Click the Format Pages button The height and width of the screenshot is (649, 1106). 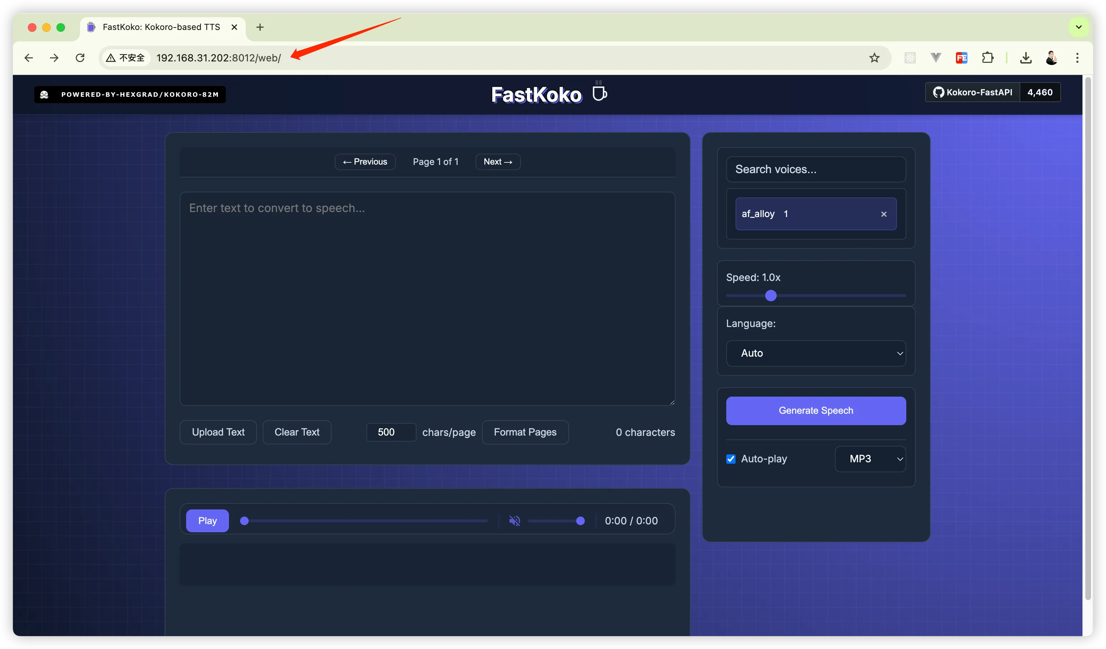pyautogui.click(x=525, y=432)
